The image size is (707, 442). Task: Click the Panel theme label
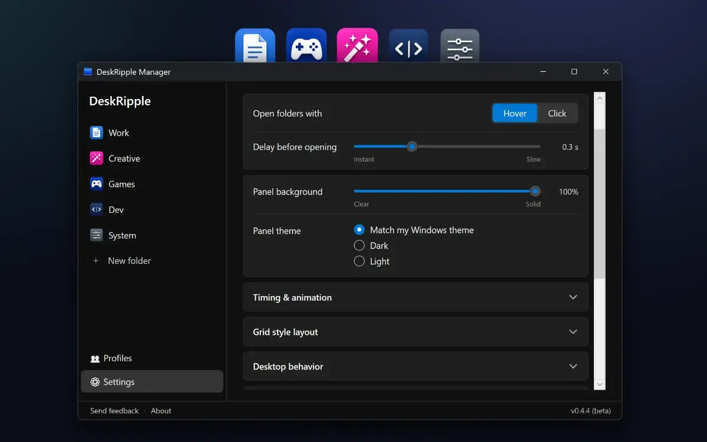click(x=277, y=231)
